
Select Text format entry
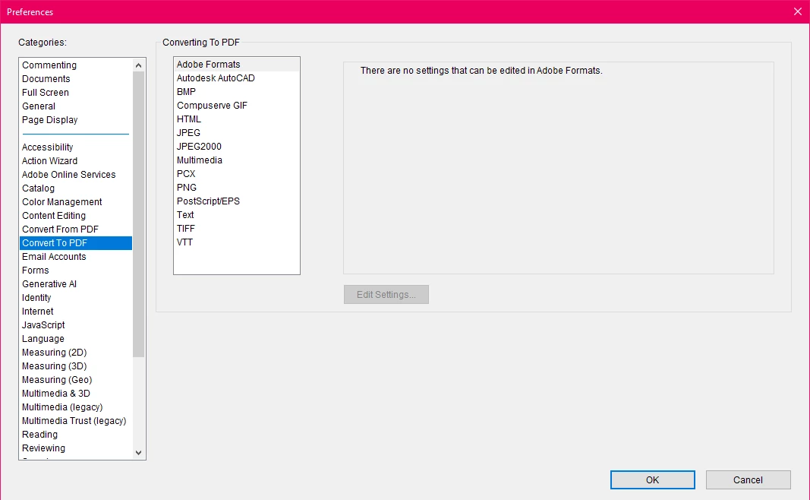coord(237,215)
